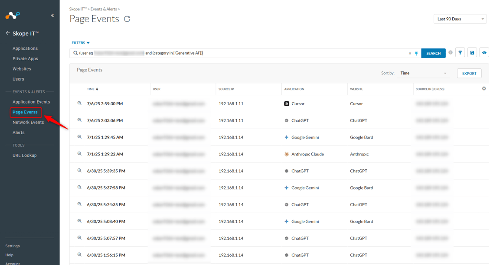Click the Cursor application icon
This screenshot has width=490, height=265.
287,103
